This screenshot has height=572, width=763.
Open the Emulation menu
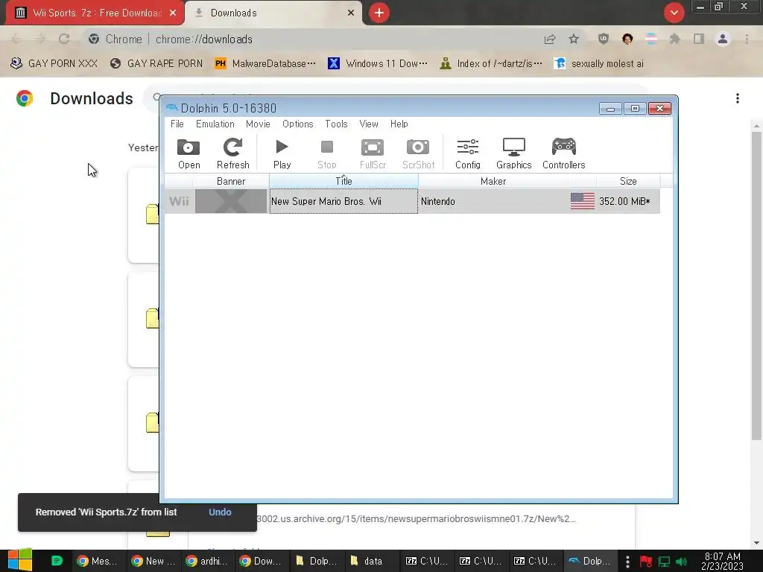(215, 124)
